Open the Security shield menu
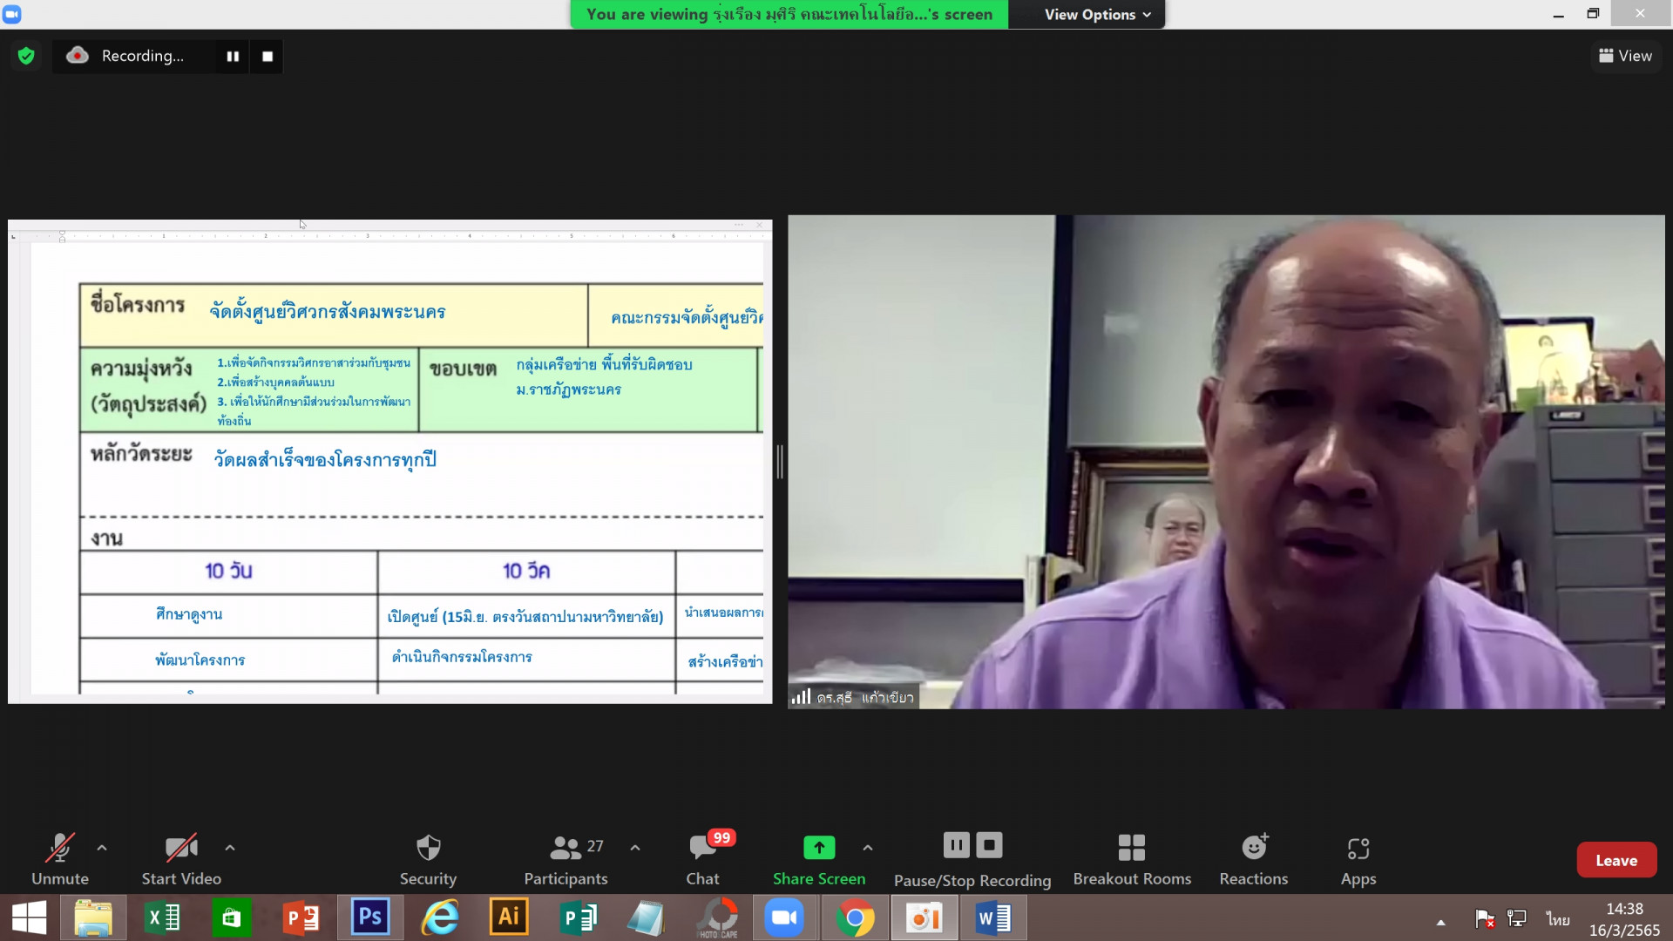 click(428, 859)
